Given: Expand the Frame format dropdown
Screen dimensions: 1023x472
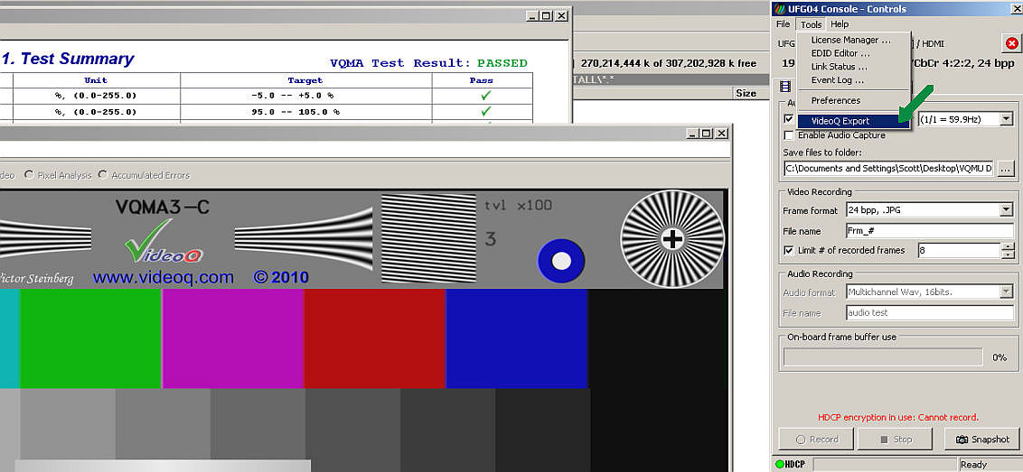Looking at the screenshot, I should 1006,209.
